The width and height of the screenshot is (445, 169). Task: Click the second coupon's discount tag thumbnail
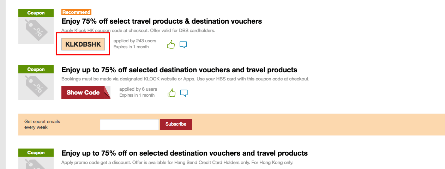[x=36, y=87]
